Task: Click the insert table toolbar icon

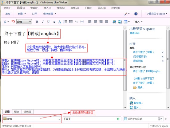Action: [125, 22]
